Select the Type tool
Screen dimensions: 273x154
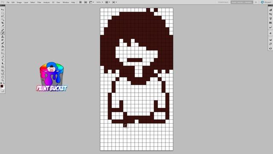click(x=3, y=60)
